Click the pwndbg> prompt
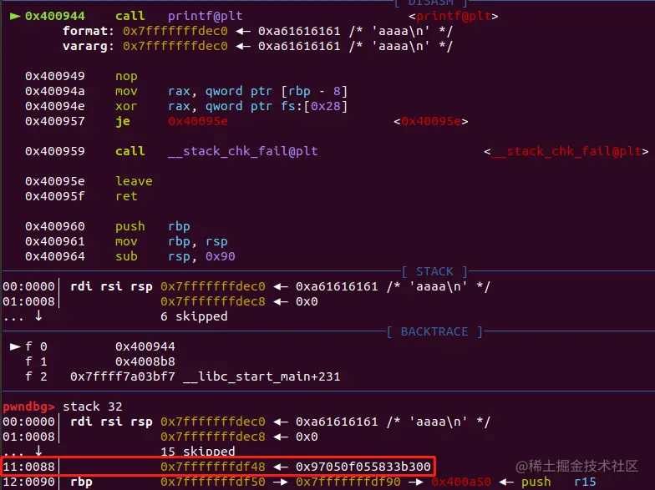The image size is (655, 490). point(28,407)
